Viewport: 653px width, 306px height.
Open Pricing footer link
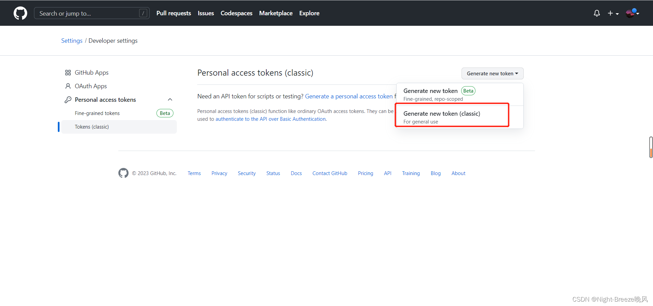(366, 173)
